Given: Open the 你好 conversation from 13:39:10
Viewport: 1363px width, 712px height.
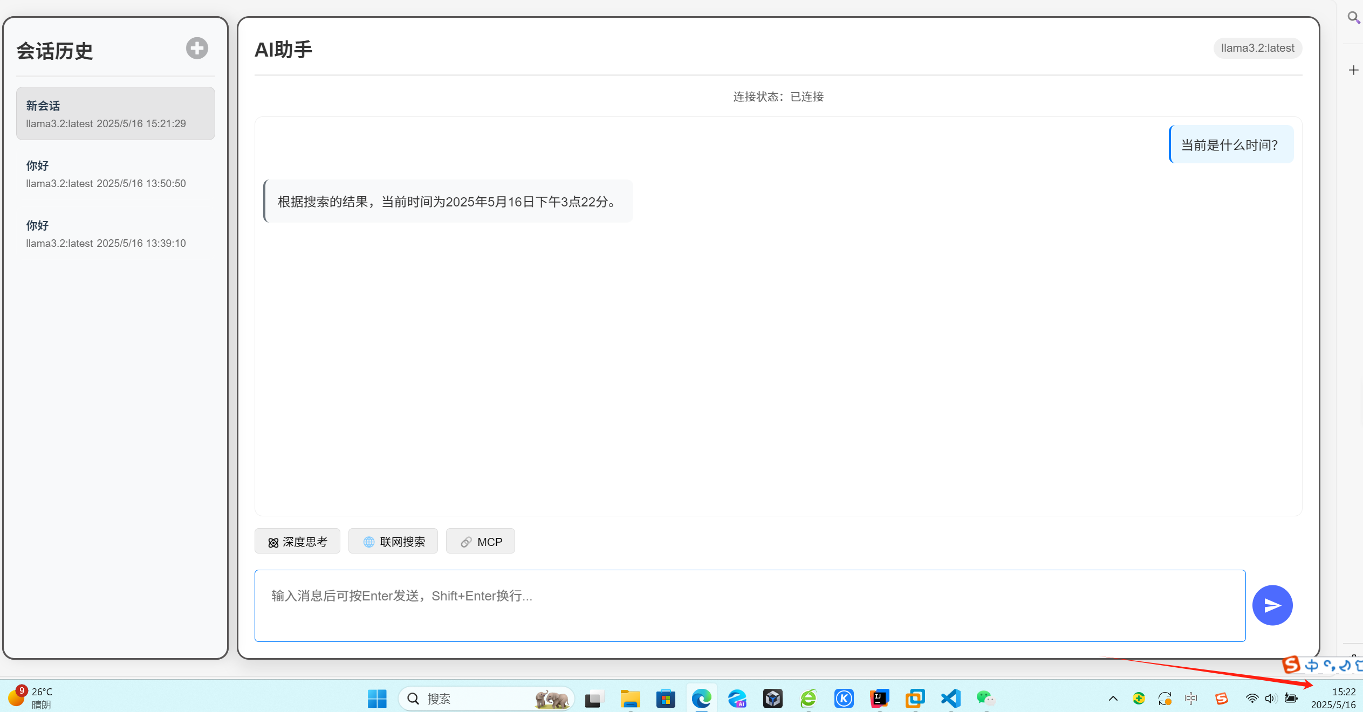Looking at the screenshot, I should click(x=115, y=233).
